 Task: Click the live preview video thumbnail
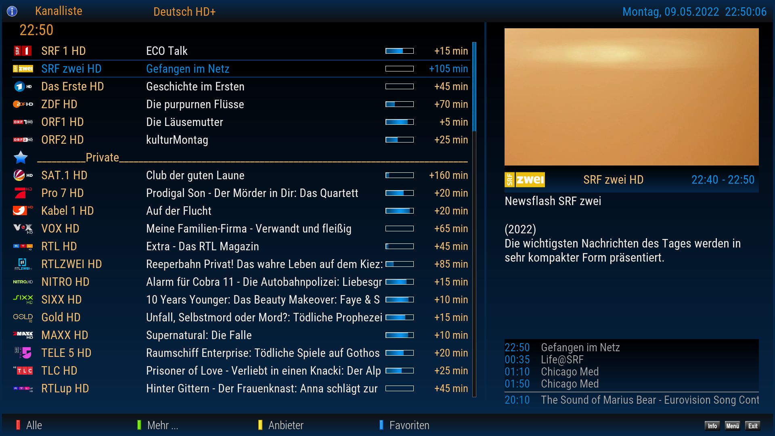631,97
